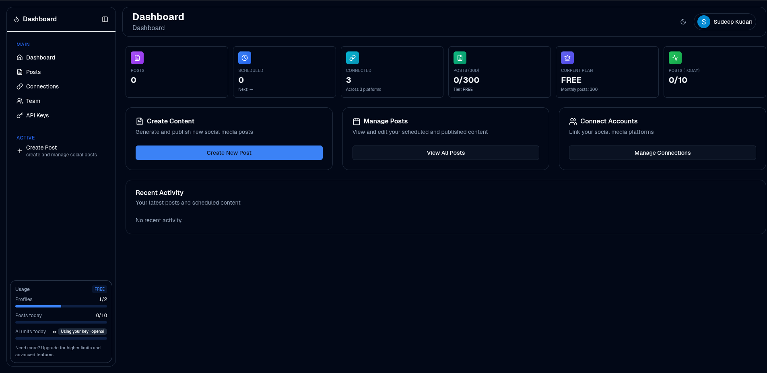Toggle the sidebar collapse icon
The height and width of the screenshot is (373, 767).
coord(105,19)
